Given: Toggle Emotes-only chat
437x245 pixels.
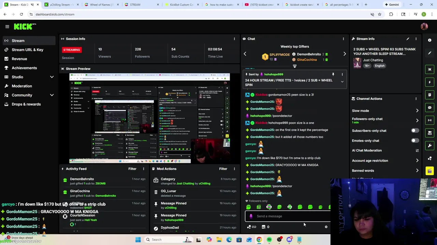Looking at the screenshot, I should click(415, 141).
